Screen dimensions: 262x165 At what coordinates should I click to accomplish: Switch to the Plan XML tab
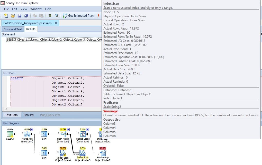[x=29, y=115]
